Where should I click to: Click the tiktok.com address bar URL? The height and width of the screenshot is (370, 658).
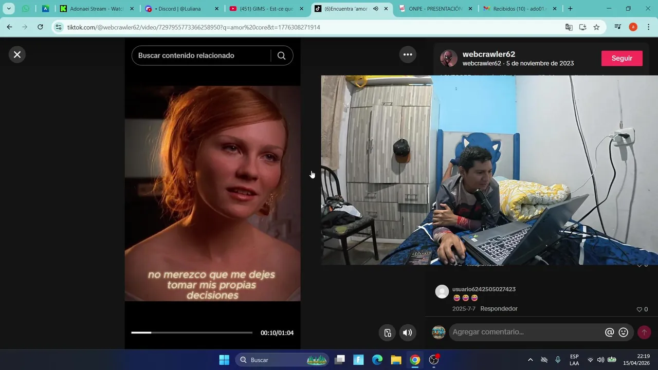point(194,27)
